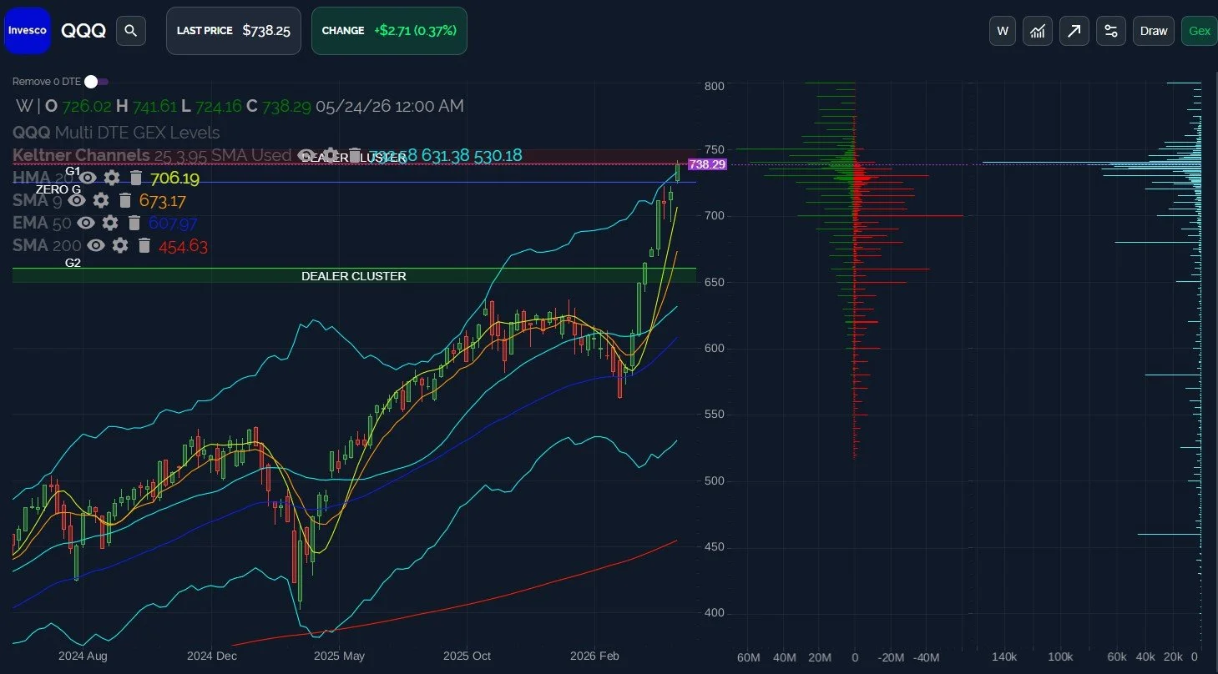Click the CHANGE +$2.71 box

click(389, 31)
